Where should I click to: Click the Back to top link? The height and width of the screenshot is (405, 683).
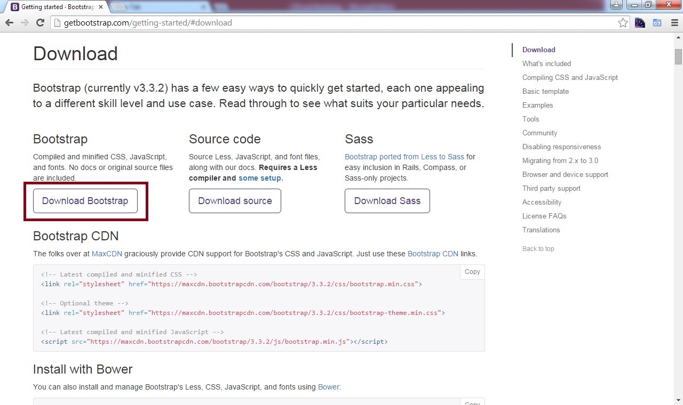coord(538,249)
